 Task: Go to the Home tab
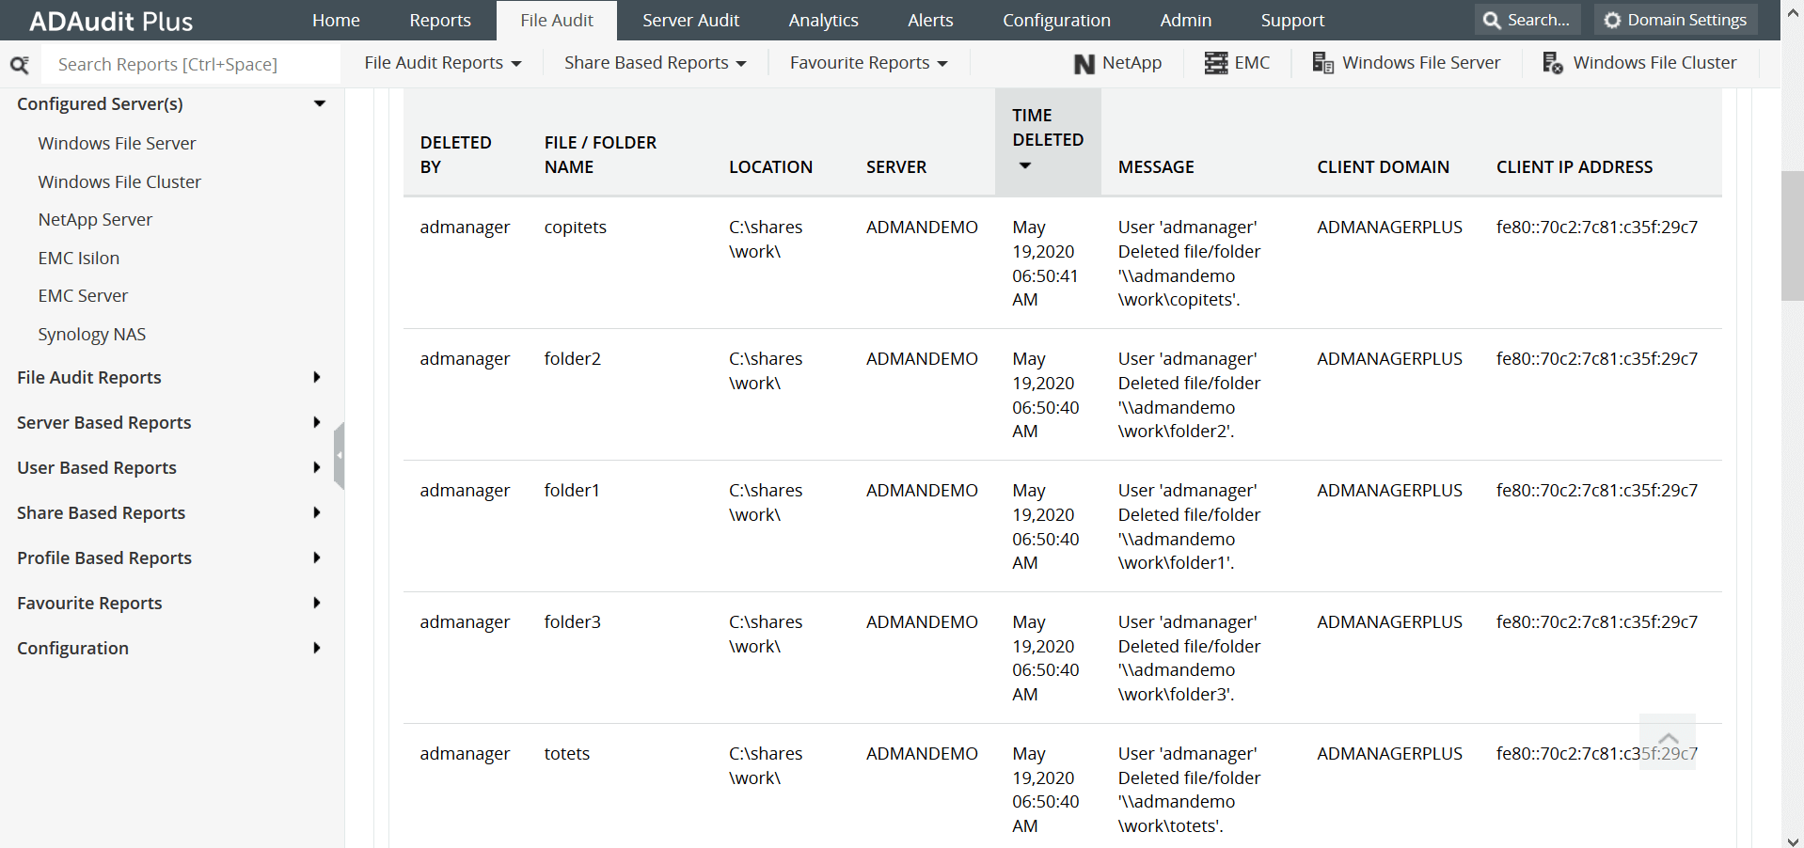pyautogui.click(x=336, y=20)
